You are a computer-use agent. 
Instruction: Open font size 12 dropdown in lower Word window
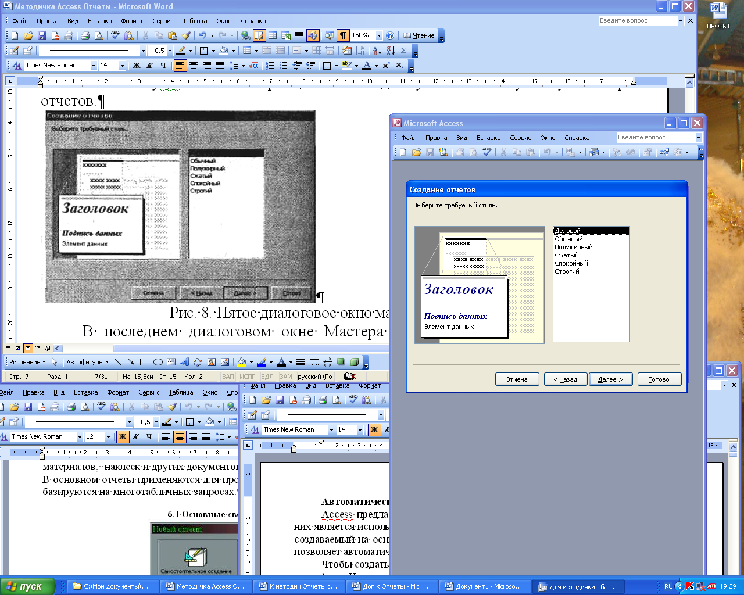point(108,437)
